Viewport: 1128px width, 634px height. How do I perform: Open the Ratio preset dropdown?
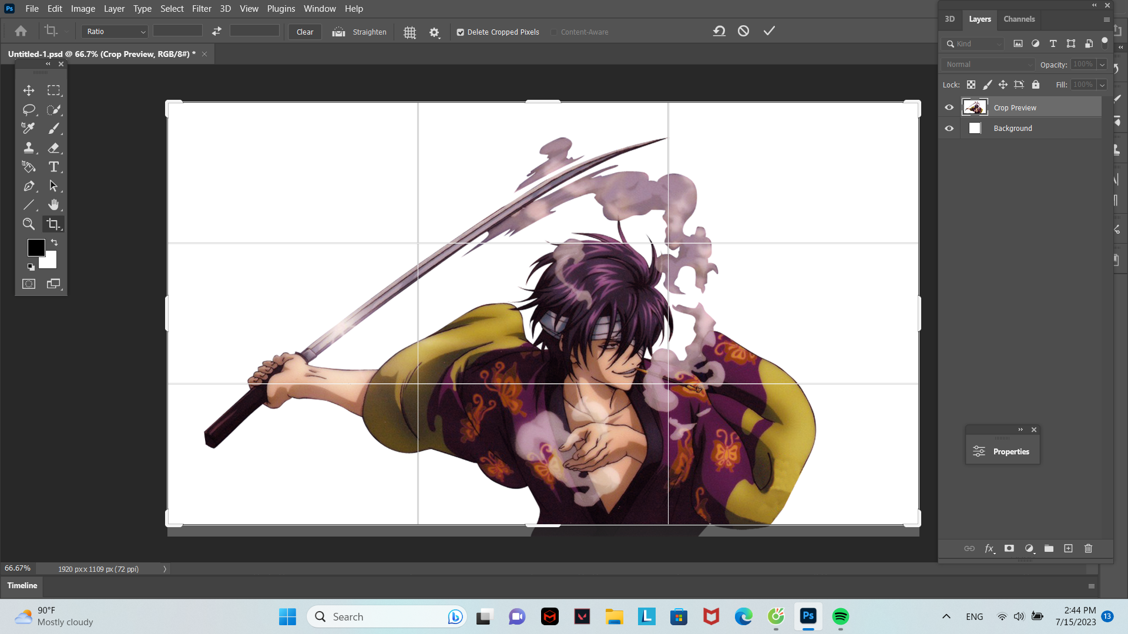[115, 32]
